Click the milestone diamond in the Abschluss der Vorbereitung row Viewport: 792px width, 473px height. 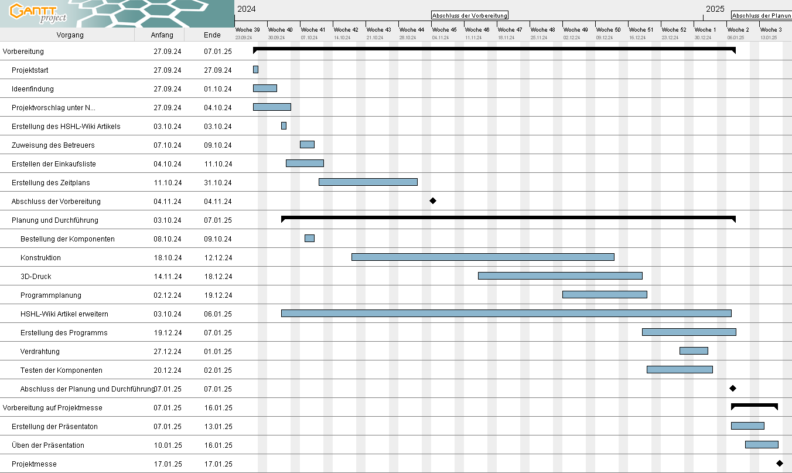pyautogui.click(x=433, y=200)
